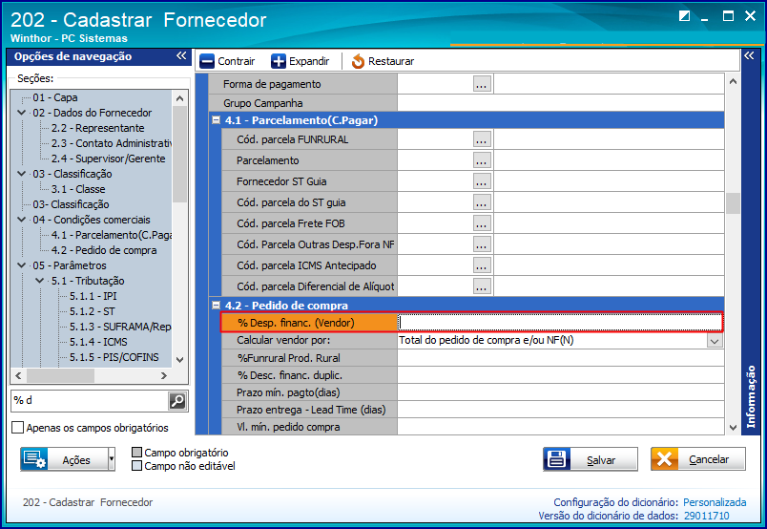Click form scrollbar down arrow
Viewport: 767px width, 529px height.
pos(733,427)
